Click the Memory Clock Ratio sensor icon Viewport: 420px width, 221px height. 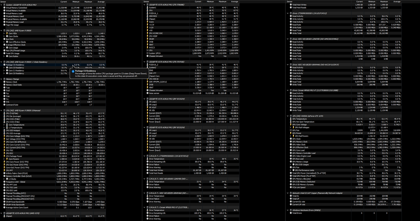tap(4, 85)
